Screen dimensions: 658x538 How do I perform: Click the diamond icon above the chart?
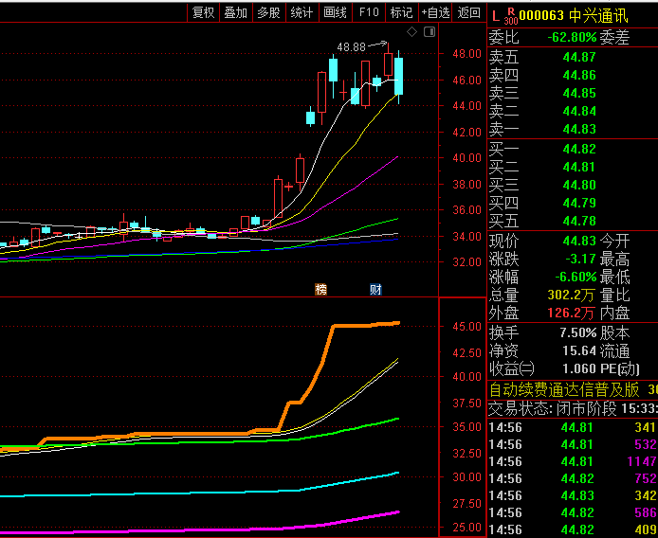point(411,31)
